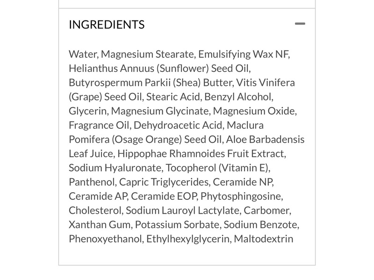Collapse the Ingredients section using minus icon
This screenshot has width=374, height=280.
point(300,24)
